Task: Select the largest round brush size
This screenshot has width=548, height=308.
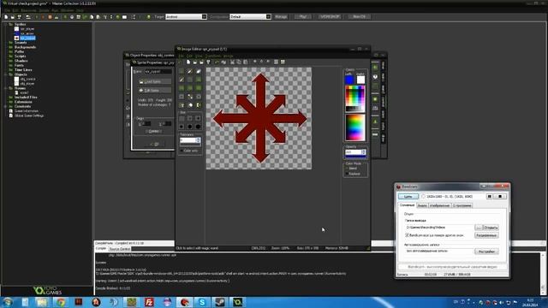Action: pyautogui.click(x=198, y=127)
